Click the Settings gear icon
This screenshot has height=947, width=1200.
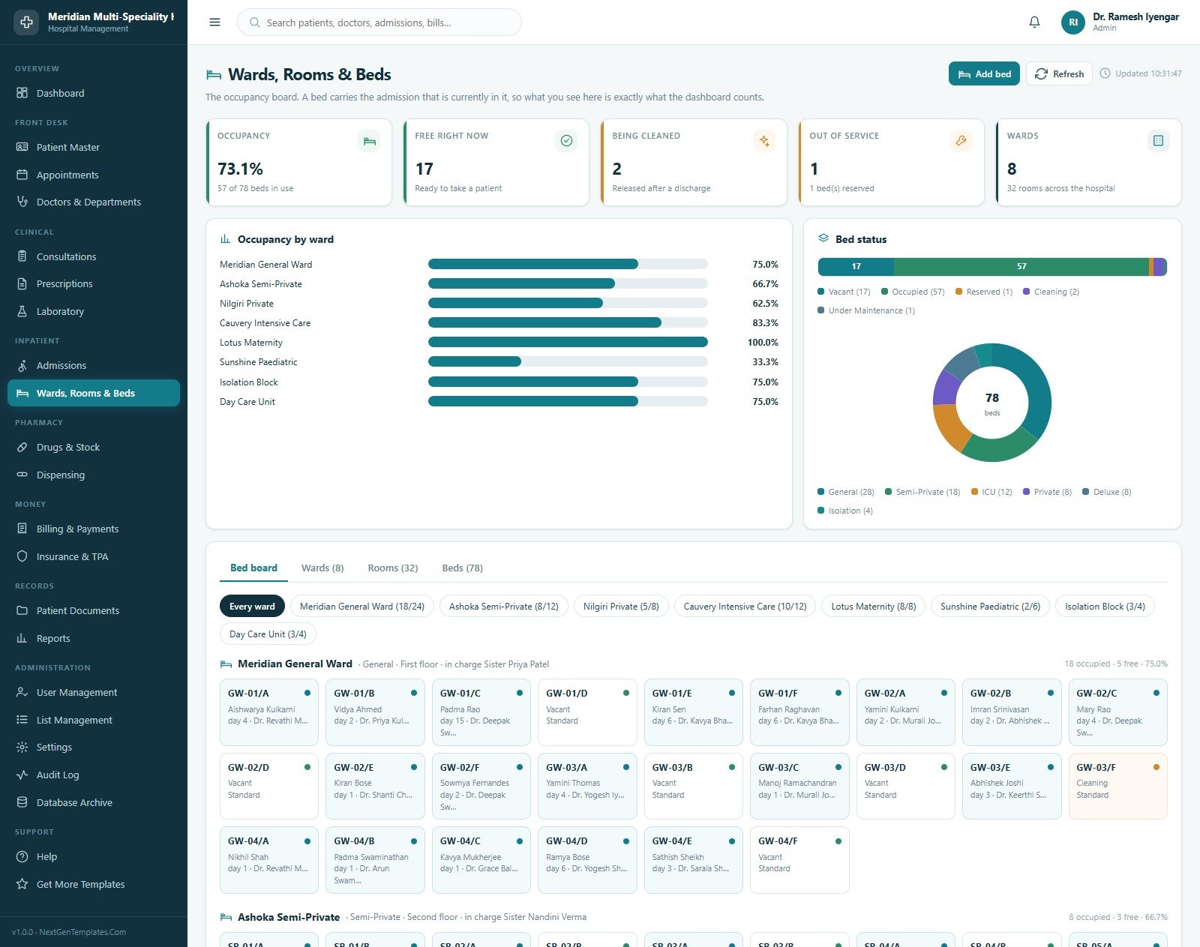coord(22,747)
